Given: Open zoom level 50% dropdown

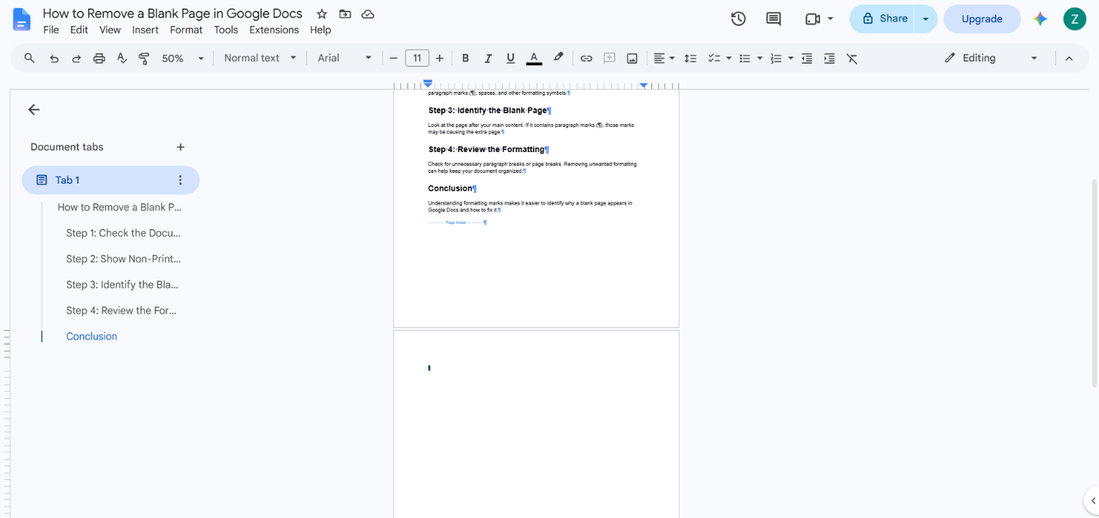Looking at the screenshot, I should (x=183, y=58).
